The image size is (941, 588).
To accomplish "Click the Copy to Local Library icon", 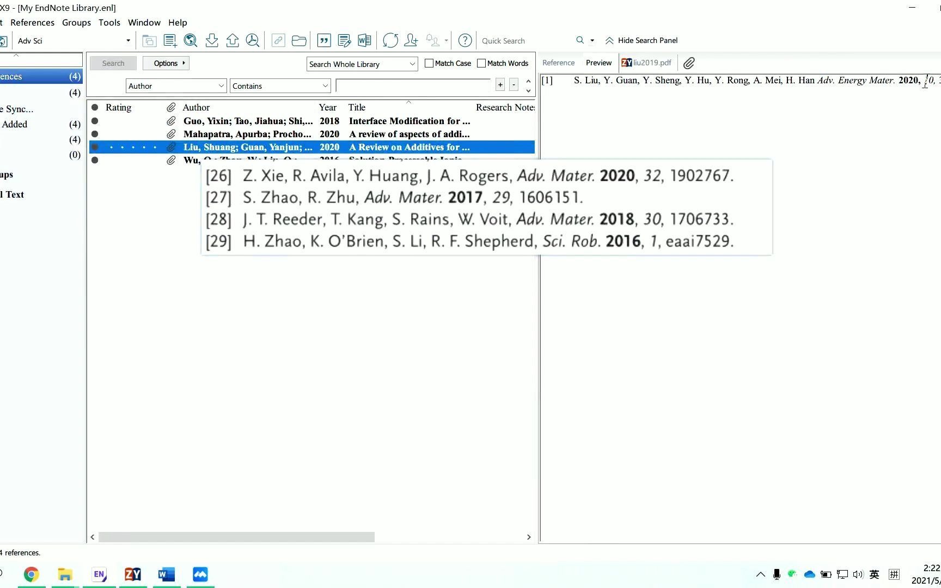I will point(149,40).
